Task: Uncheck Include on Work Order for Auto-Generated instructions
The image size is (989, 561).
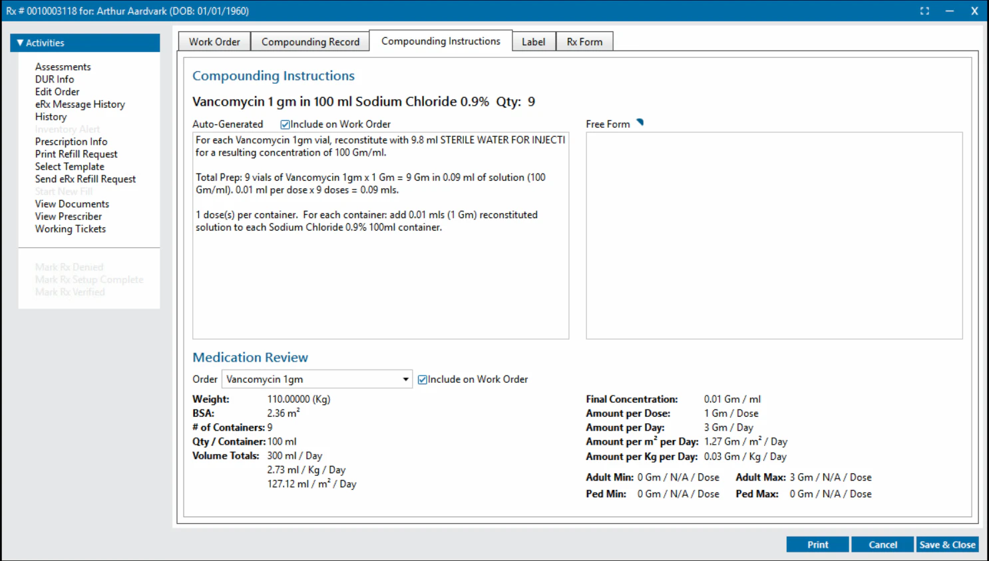Action: [x=285, y=124]
